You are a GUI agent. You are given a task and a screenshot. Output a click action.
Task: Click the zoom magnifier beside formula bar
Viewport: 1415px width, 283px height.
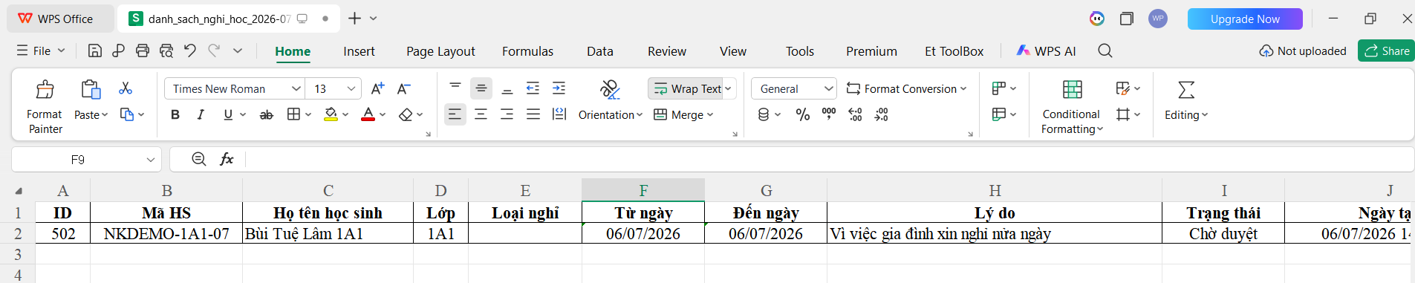coord(199,159)
